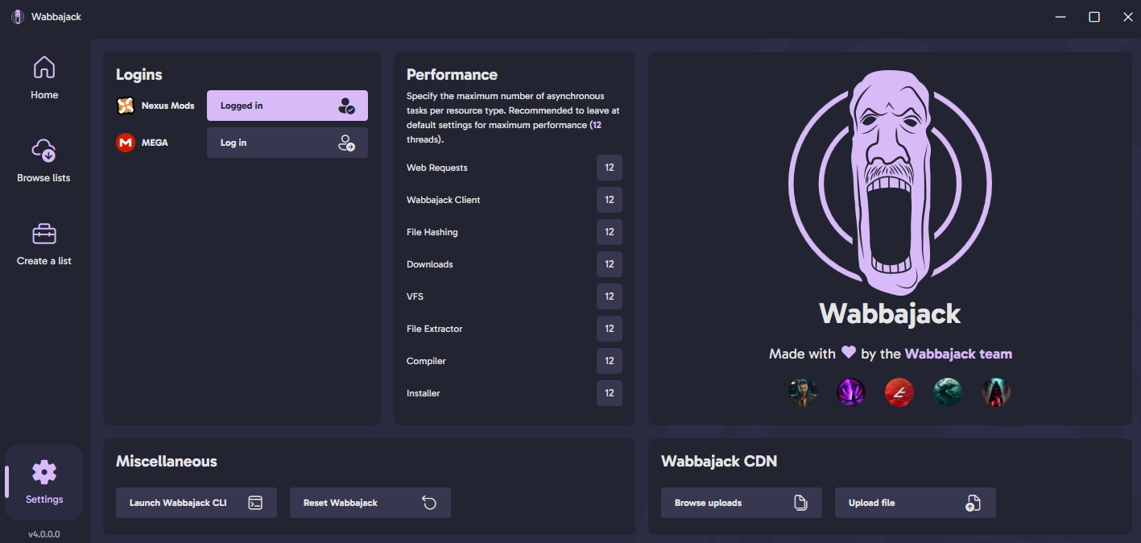1141x543 pixels.
Task: Open Browse lists in sidebar
Action: click(x=44, y=161)
